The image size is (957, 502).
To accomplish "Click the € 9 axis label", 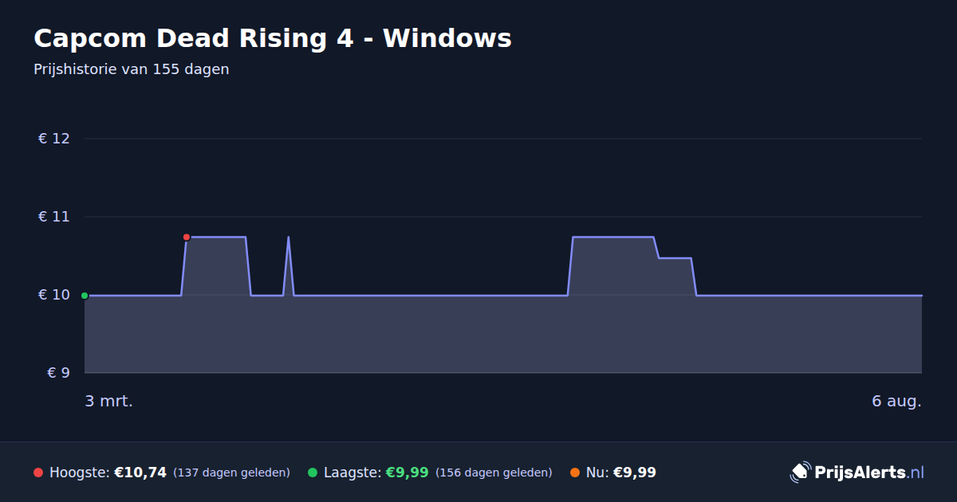I will (x=58, y=373).
